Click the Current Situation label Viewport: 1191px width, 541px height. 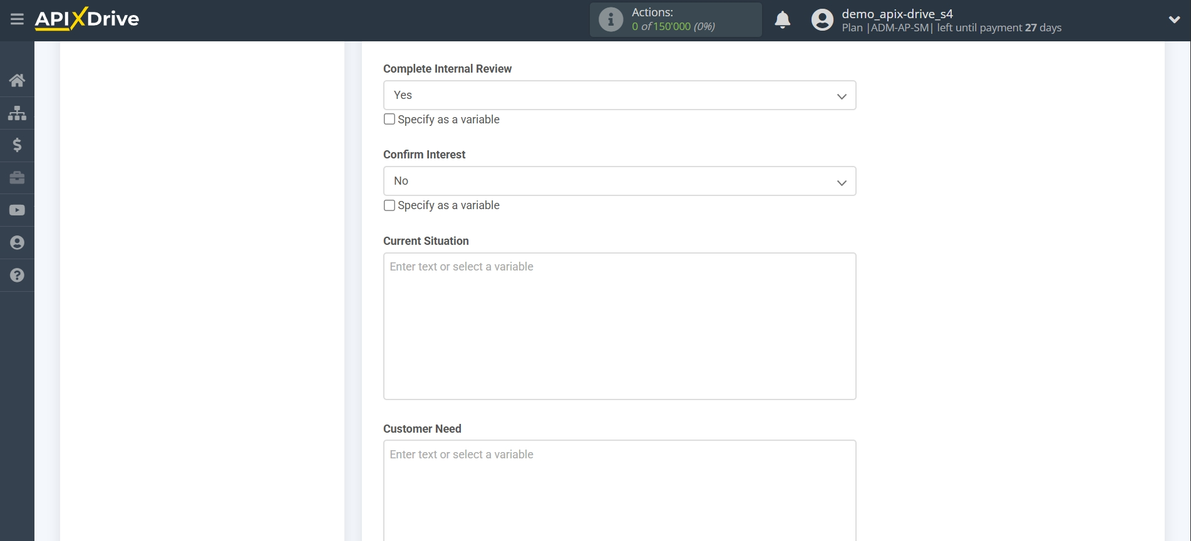pyautogui.click(x=426, y=241)
